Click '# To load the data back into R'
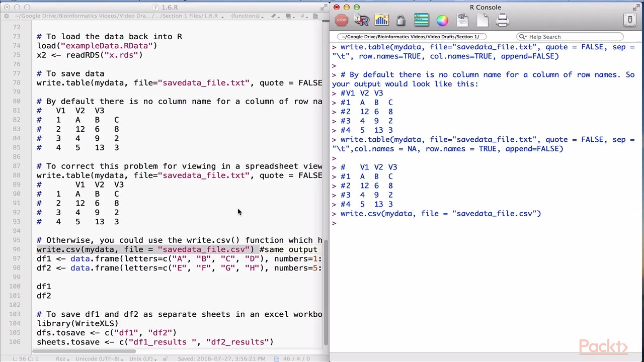 click(109, 36)
